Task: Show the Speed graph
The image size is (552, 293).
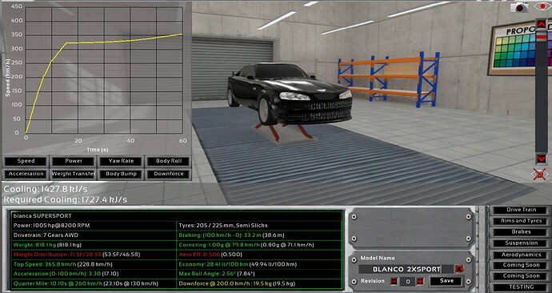Action: pos(26,161)
